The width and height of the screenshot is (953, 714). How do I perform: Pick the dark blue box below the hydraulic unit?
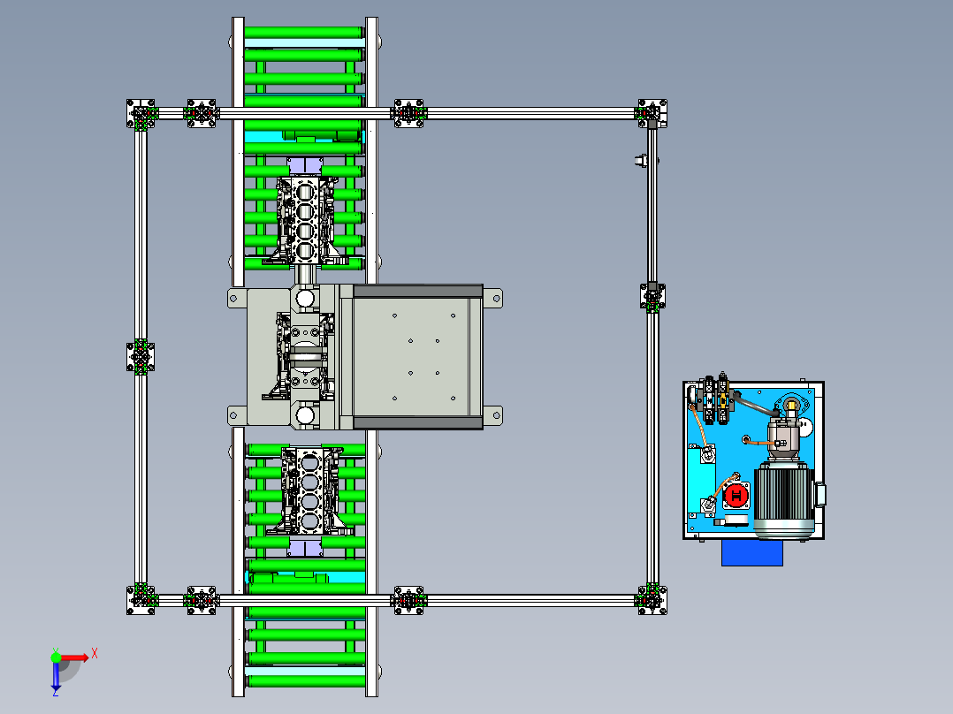coord(751,552)
